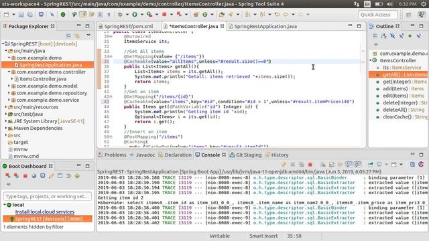Viewport: 429px width, 241px height.
Task: Click the Forward navigation arrow in toolbar
Action: [x=300, y=15]
